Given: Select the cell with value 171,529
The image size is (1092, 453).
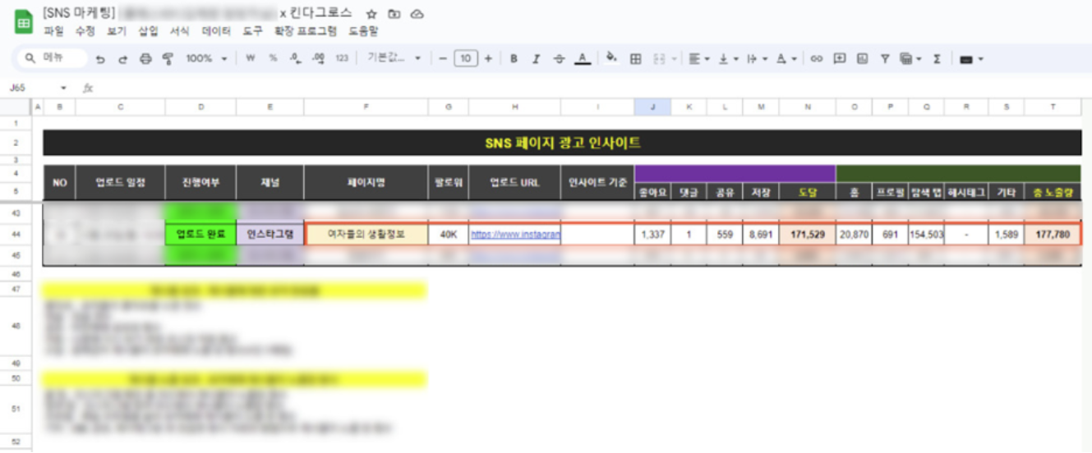Looking at the screenshot, I should click(x=808, y=235).
